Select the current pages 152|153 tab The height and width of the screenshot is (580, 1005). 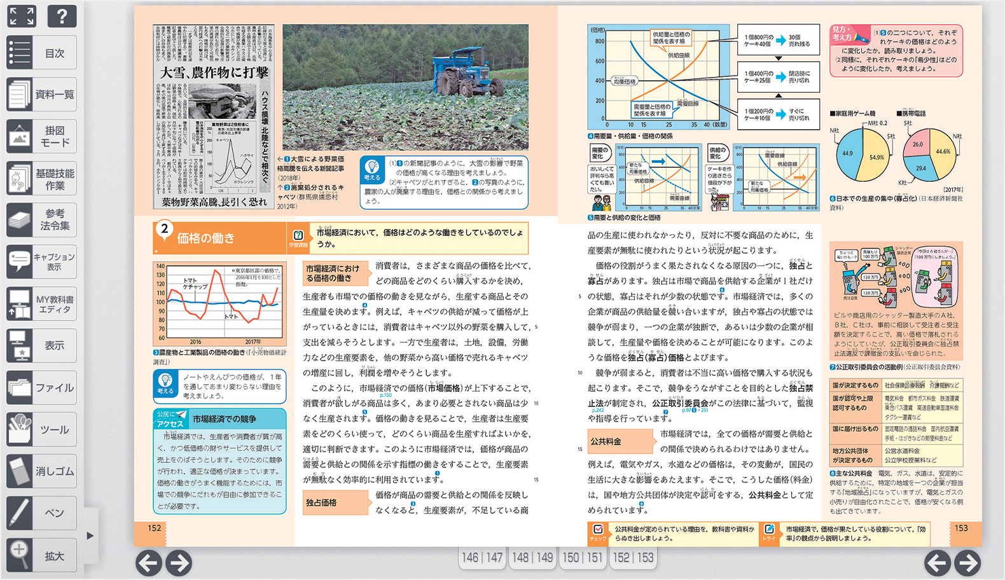click(632, 558)
